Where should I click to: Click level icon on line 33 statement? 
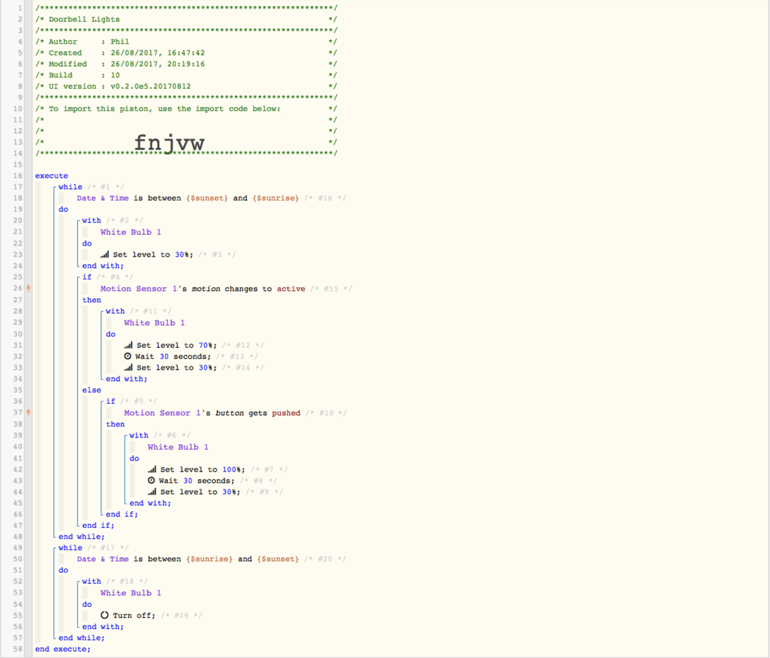(x=128, y=368)
